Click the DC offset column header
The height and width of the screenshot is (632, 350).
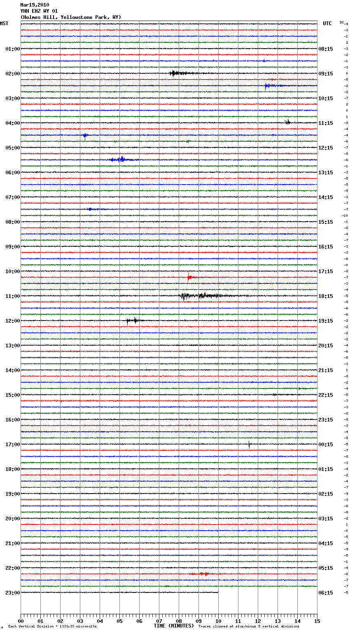point(342,22)
